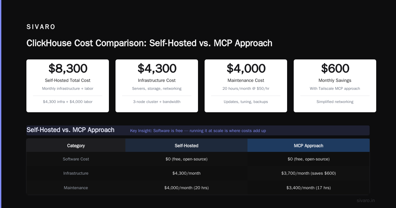Click the MCP Approach column header
The width and height of the screenshot is (396, 208).
[x=309, y=146]
